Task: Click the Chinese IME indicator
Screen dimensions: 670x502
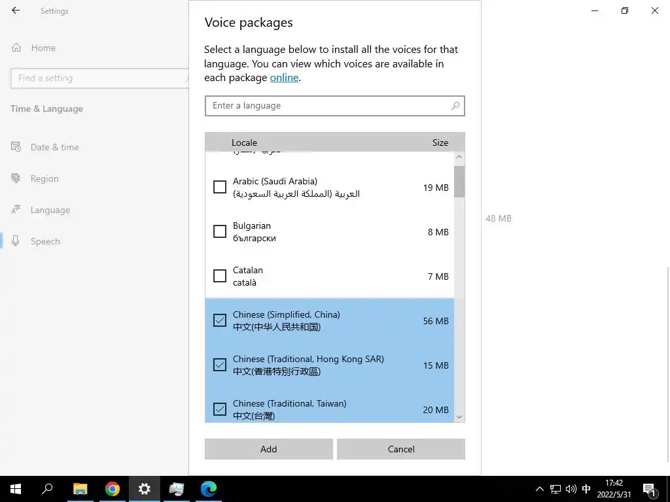Action: pyautogui.click(x=586, y=489)
